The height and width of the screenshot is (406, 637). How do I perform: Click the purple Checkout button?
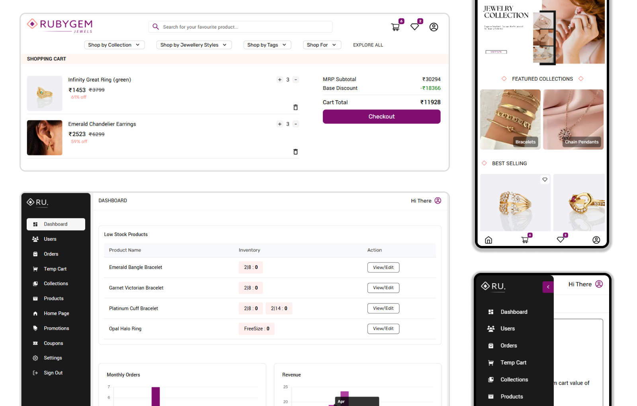click(x=381, y=116)
